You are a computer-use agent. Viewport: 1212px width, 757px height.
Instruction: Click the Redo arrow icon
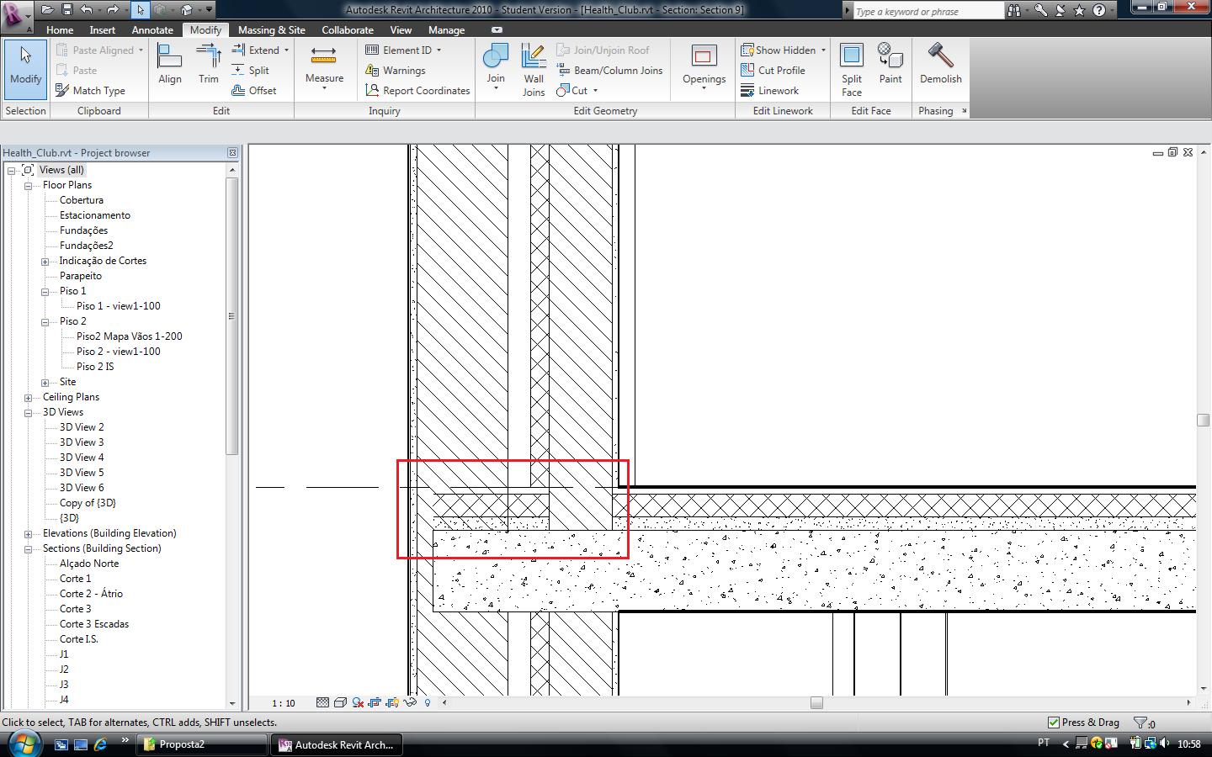coord(112,10)
